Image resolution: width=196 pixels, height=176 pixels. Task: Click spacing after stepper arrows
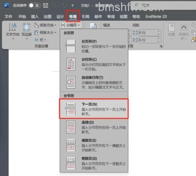[x=159, y=40]
